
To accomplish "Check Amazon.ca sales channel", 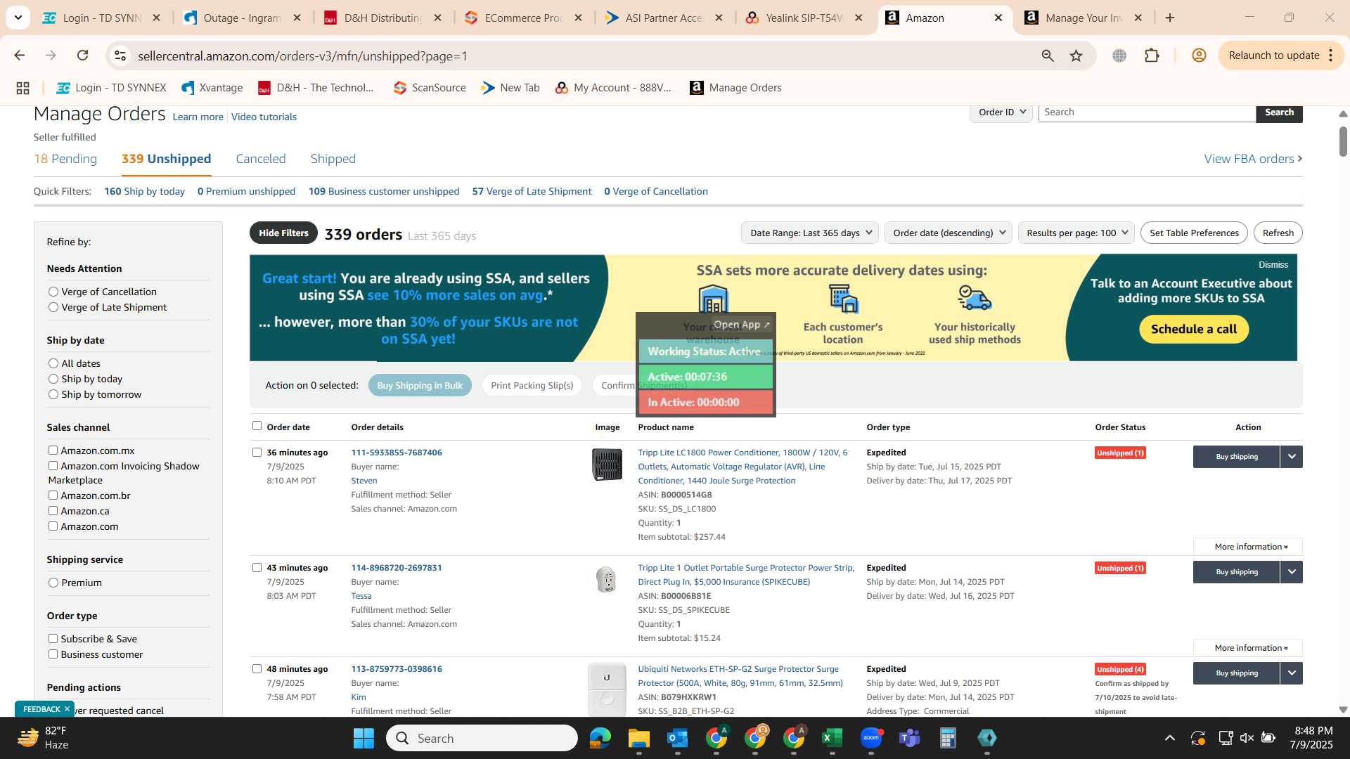I will click(53, 511).
